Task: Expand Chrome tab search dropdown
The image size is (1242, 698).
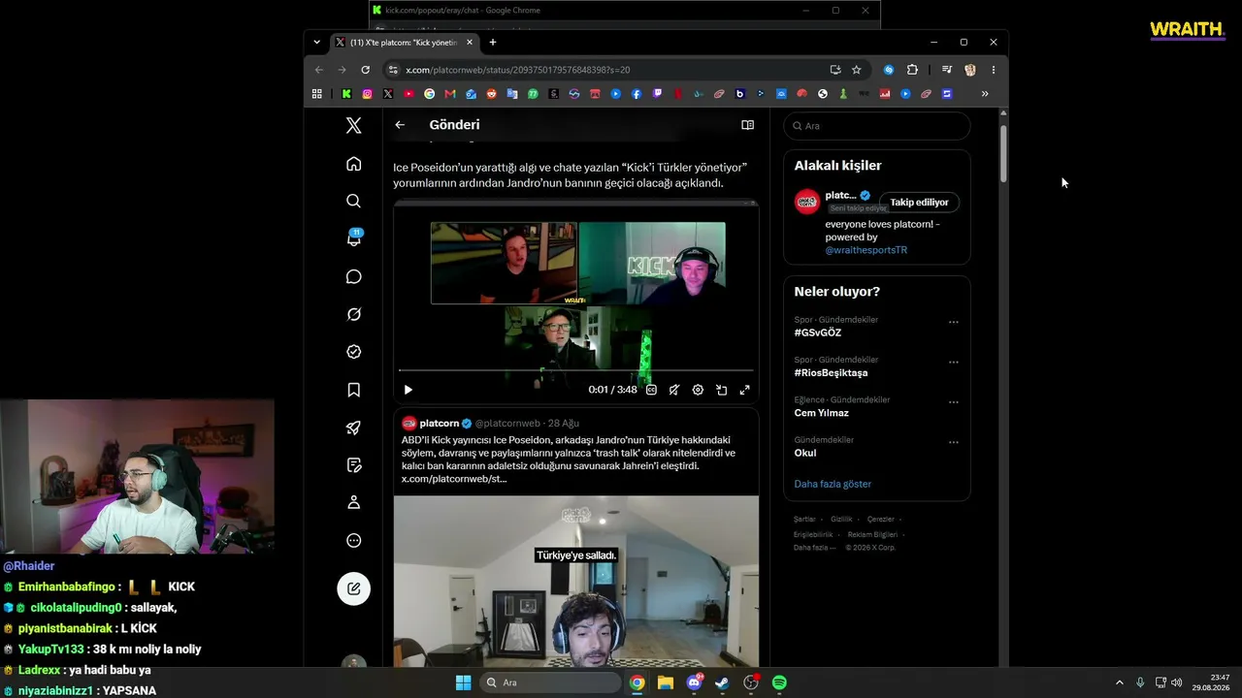Action: pos(316,43)
